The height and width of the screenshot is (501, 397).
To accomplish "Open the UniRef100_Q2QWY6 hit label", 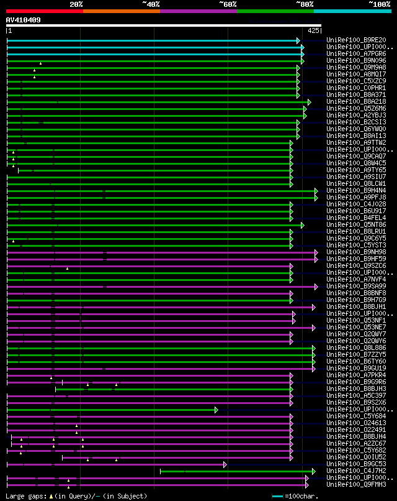I will coord(356,341).
